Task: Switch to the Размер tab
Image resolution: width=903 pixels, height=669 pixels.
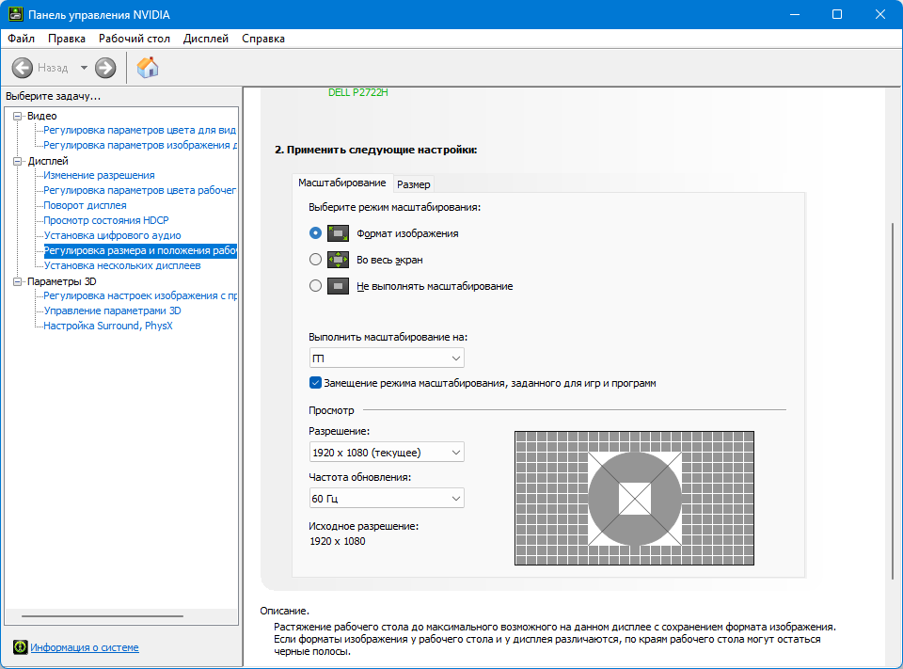Action: (414, 184)
